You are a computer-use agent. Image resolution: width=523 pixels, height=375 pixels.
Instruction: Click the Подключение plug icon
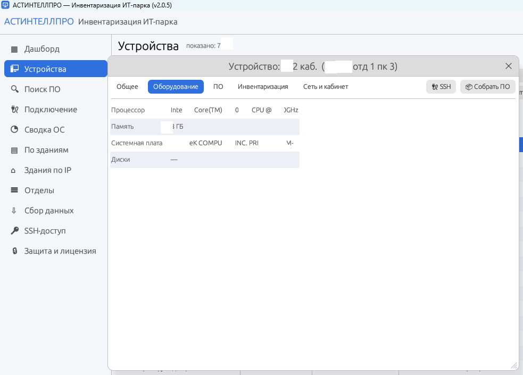coord(14,110)
